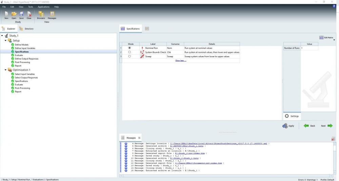This screenshot has width=339, height=181.
Task: Switch to the Directory tab
Action: 26,29
